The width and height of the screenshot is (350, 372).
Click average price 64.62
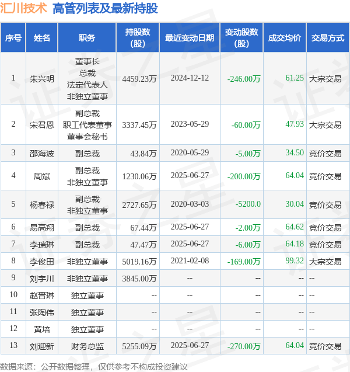[295, 227]
